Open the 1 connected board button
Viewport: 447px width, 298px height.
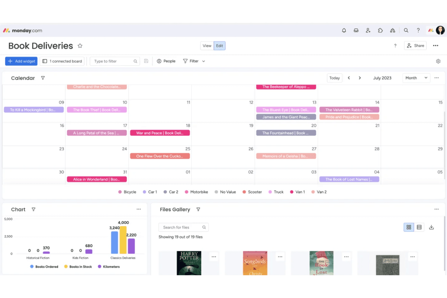[x=62, y=61]
